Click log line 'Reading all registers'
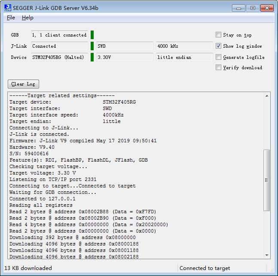The height and width of the screenshot is (276, 278). click(x=41, y=205)
